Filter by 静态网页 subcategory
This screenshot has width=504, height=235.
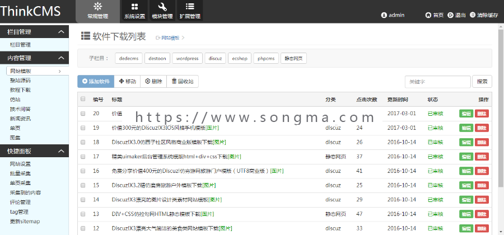point(293,58)
